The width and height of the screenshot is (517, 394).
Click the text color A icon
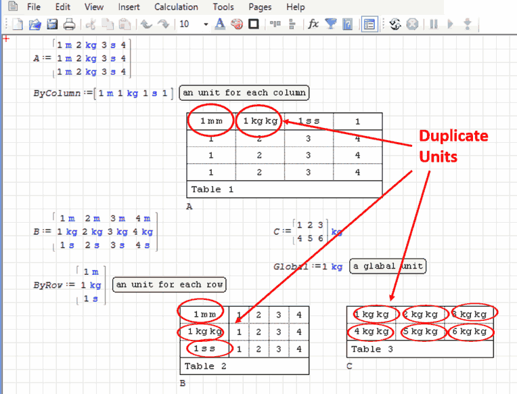(x=219, y=24)
